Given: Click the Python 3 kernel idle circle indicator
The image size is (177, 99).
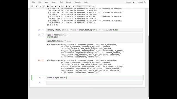Looking at the screenshot, I should point(145,2).
